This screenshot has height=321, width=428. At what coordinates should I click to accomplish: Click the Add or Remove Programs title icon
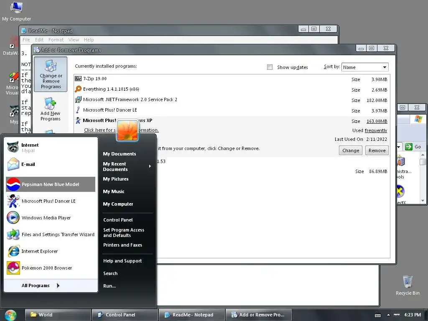pos(37,50)
